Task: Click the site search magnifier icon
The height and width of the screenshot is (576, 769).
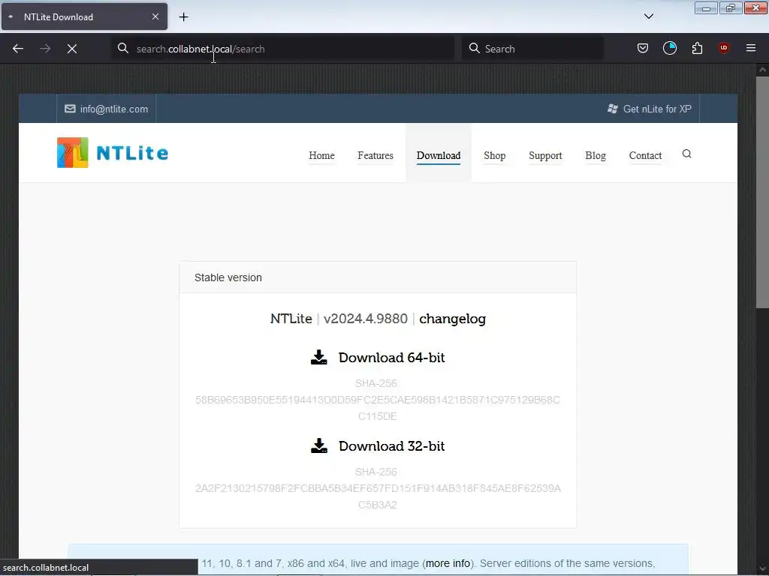Action: click(x=686, y=154)
